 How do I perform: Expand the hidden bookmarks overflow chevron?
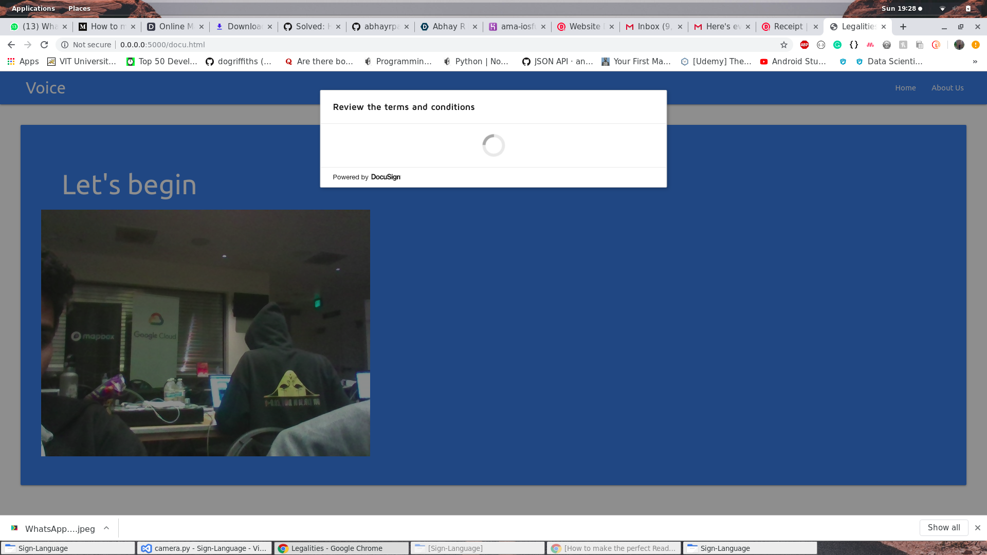975,62
